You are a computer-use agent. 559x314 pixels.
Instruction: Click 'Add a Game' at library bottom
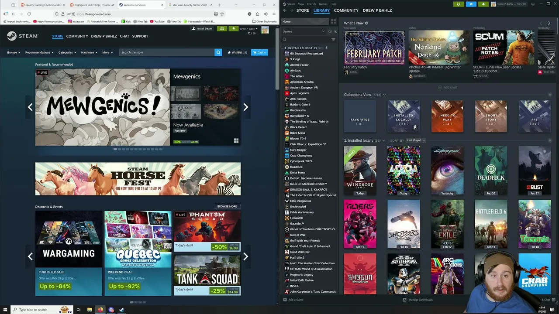coord(293,300)
